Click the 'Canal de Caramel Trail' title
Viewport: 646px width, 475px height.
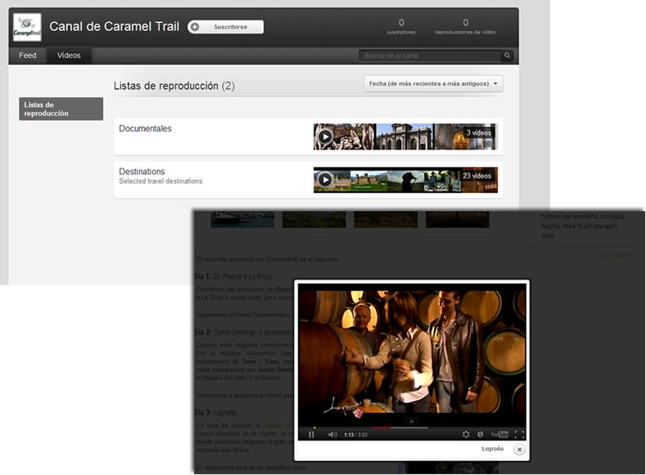click(x=114, y=27)
